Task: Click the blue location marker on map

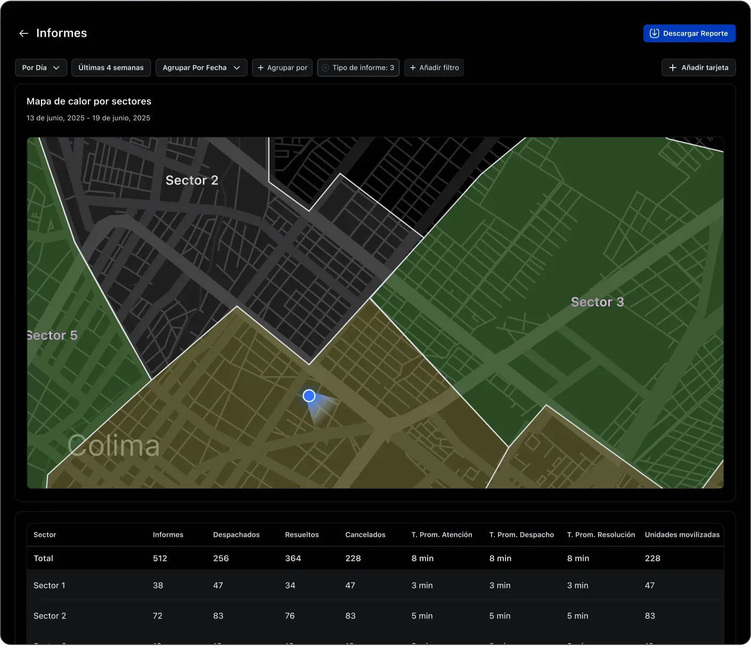Action: point(309,396)
